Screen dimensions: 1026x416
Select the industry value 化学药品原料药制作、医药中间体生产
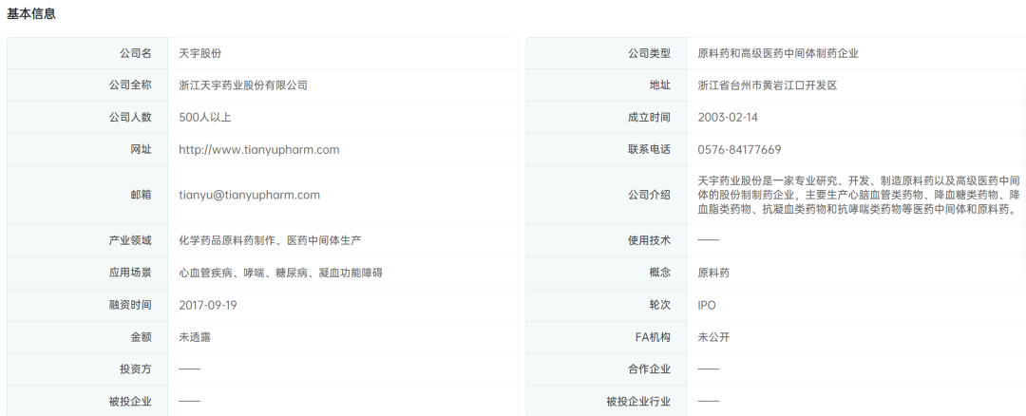coord(270,240)
